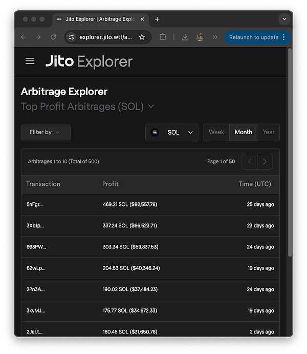Go to previous results page

(250, 162)
